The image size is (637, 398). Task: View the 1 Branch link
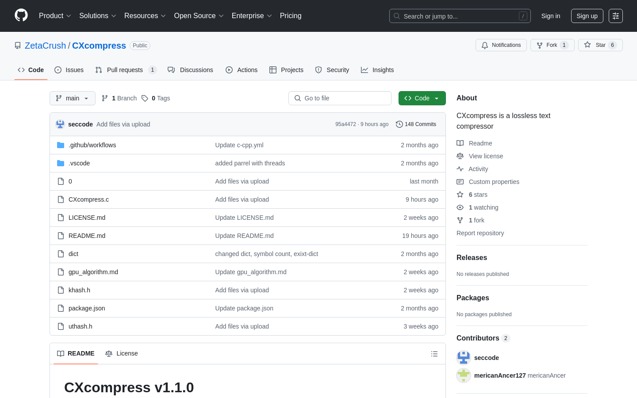pyautogui.click(x=119, y=98)
